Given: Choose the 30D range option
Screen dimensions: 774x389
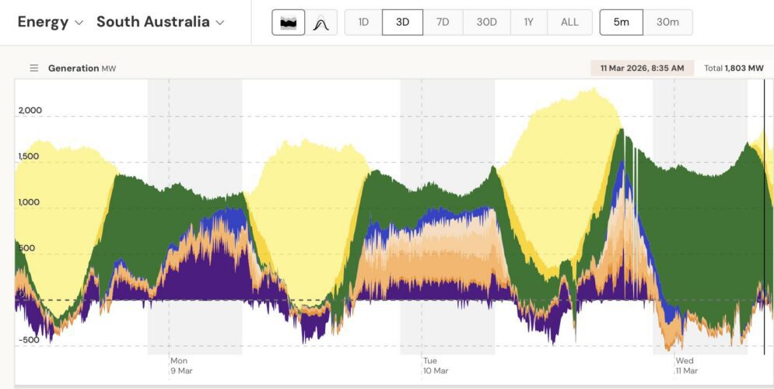Looking at the screenshot, I should (x=486, y=23).
